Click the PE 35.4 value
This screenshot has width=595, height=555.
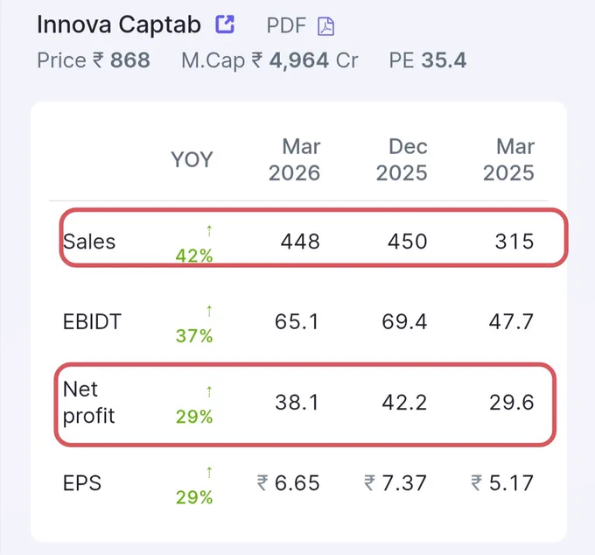(x=444, y=60)
